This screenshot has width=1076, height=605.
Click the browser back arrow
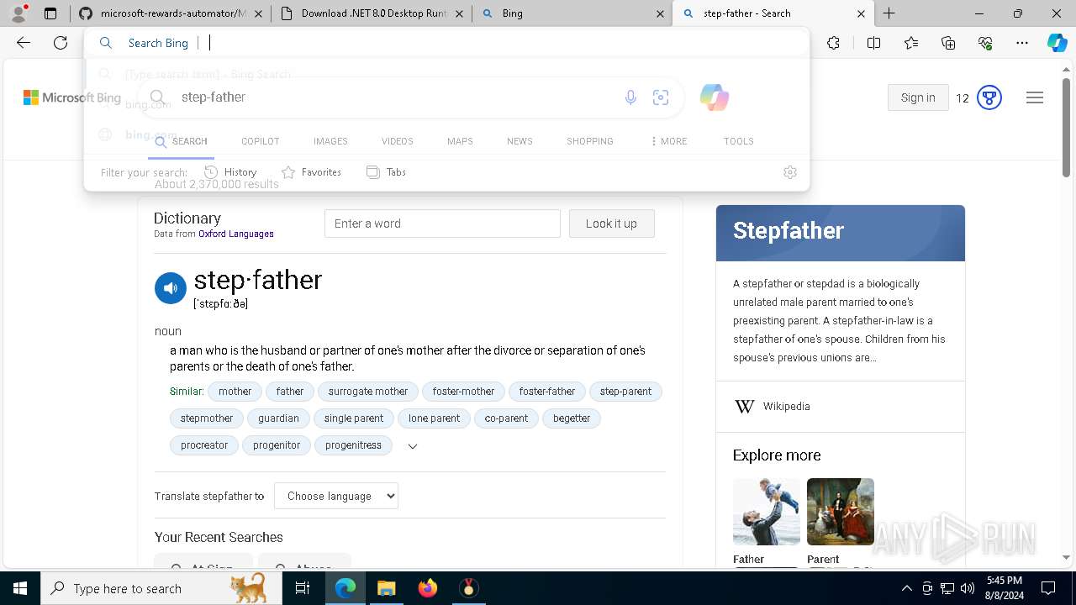point(24,43)
